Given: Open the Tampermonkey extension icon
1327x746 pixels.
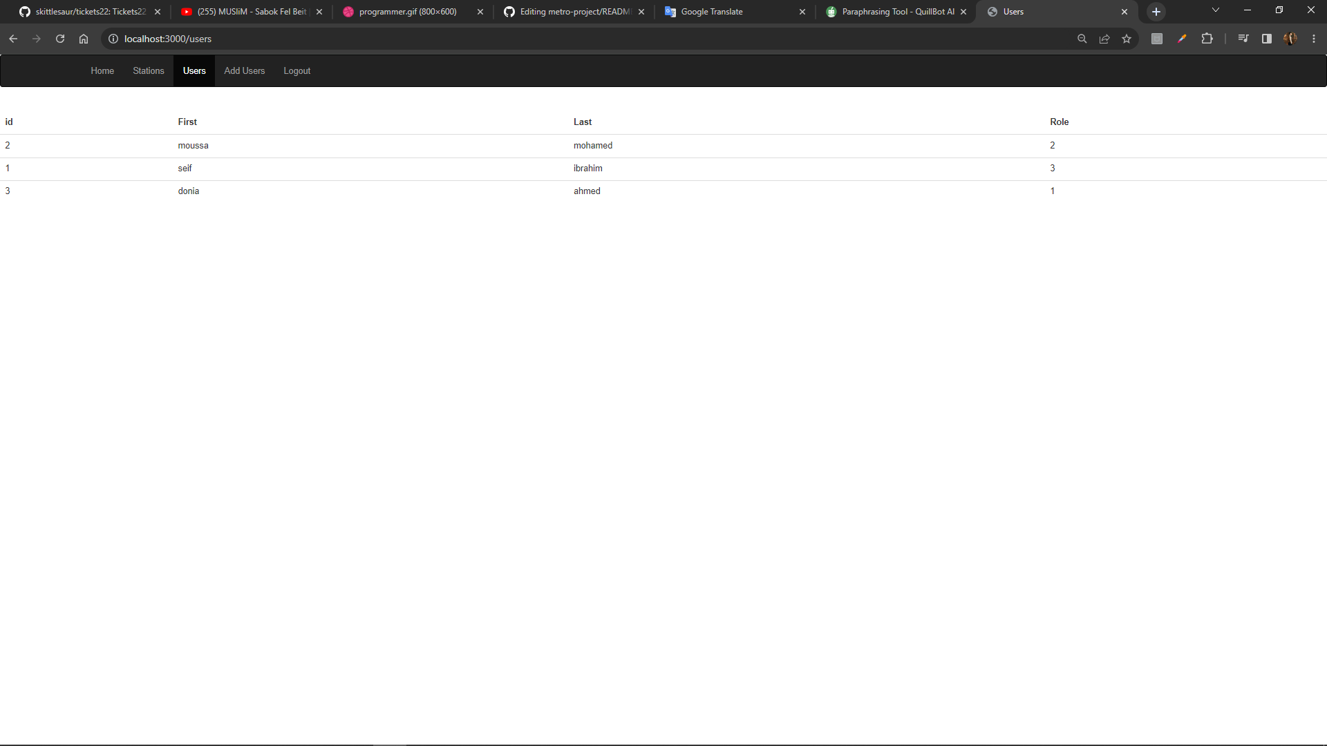Looking at the screenshot, I should click(1156, 39).
